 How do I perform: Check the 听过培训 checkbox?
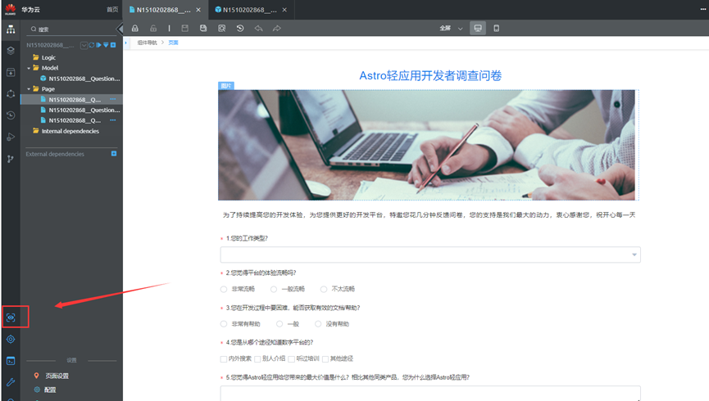[x=291, y=359]
